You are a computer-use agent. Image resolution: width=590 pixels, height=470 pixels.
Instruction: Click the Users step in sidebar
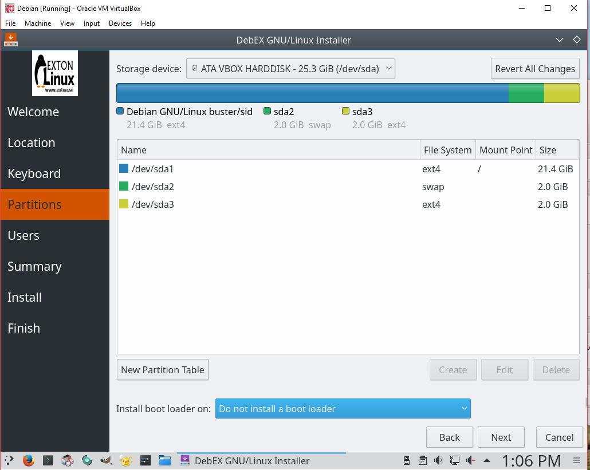[55, 235]
